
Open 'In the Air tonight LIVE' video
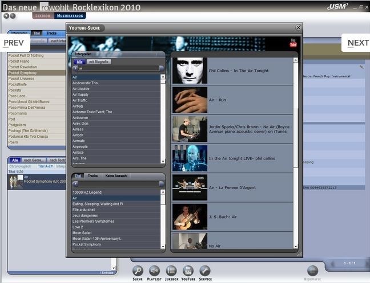click(232, 158)
